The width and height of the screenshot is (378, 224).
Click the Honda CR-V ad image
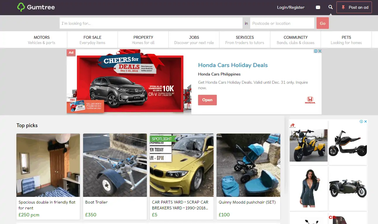[129, 82]
